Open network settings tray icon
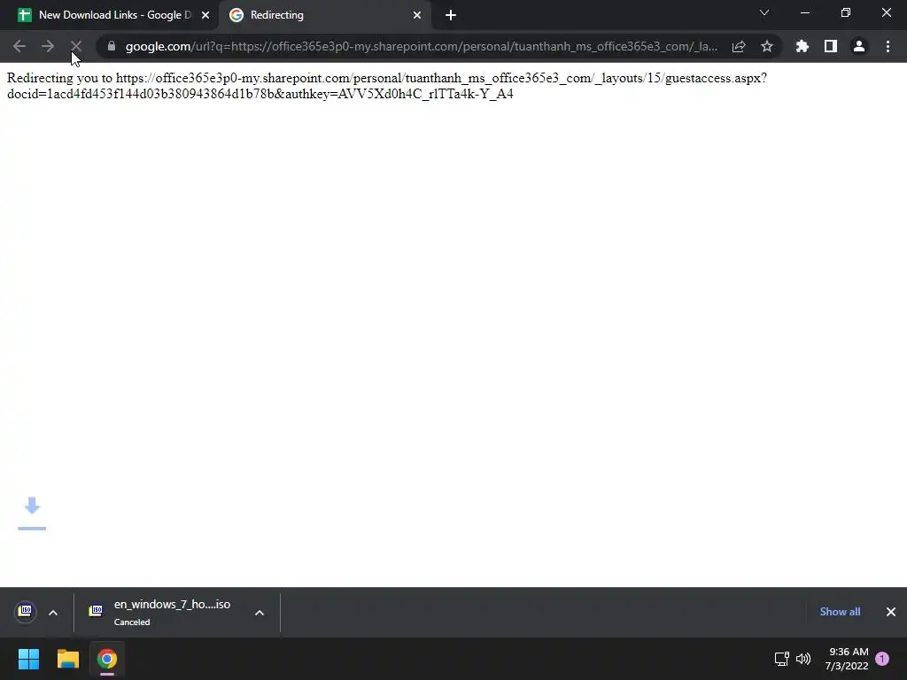Screen dimensions: 907x680 pos(781,659)
